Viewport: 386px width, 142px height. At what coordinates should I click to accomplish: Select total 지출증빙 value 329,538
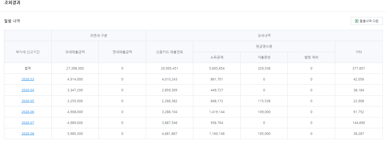point(264,68)
